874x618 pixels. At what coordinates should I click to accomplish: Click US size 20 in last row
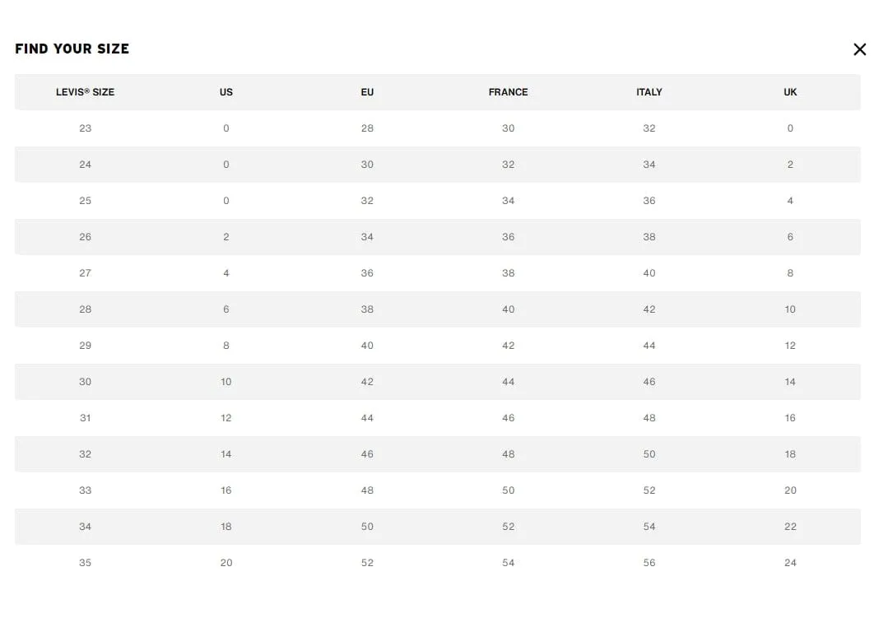(226, 563)
